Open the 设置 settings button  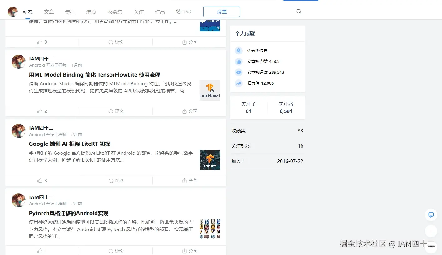pyautogui.click(x=222, y=12)
